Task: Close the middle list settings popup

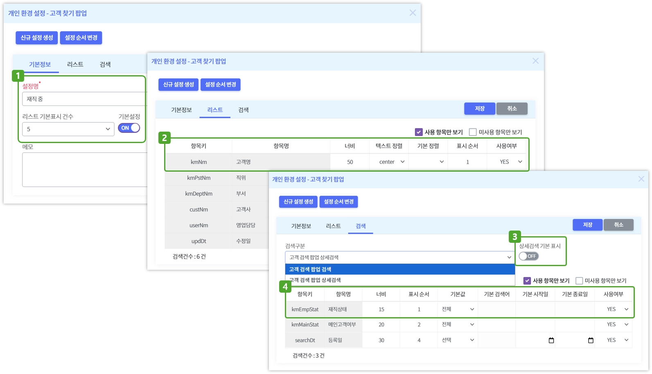Action: [x=535, y=61]
